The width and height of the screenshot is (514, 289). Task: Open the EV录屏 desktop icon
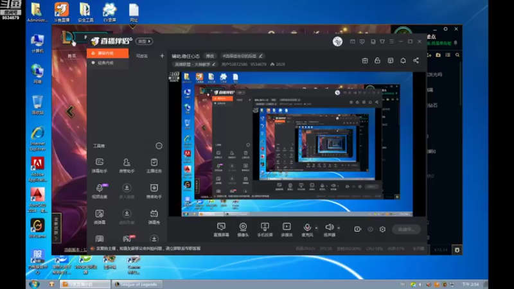point(109,13)
